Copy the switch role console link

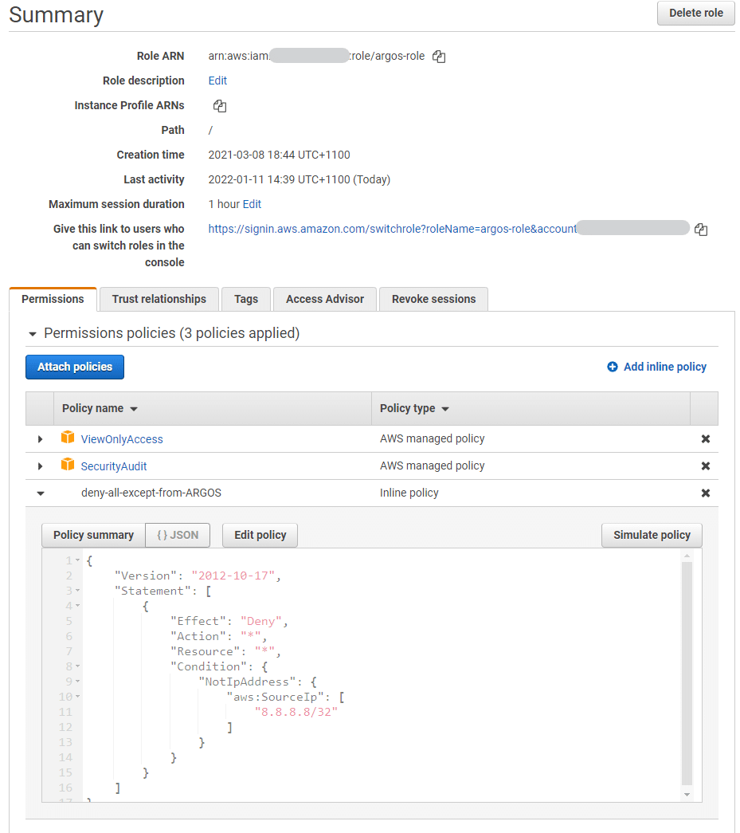coord(701,229)
